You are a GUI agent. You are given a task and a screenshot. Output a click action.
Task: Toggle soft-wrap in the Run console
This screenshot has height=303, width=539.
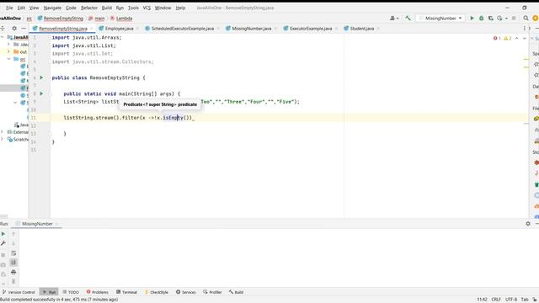pyautogui.click(x=13, y=253)
